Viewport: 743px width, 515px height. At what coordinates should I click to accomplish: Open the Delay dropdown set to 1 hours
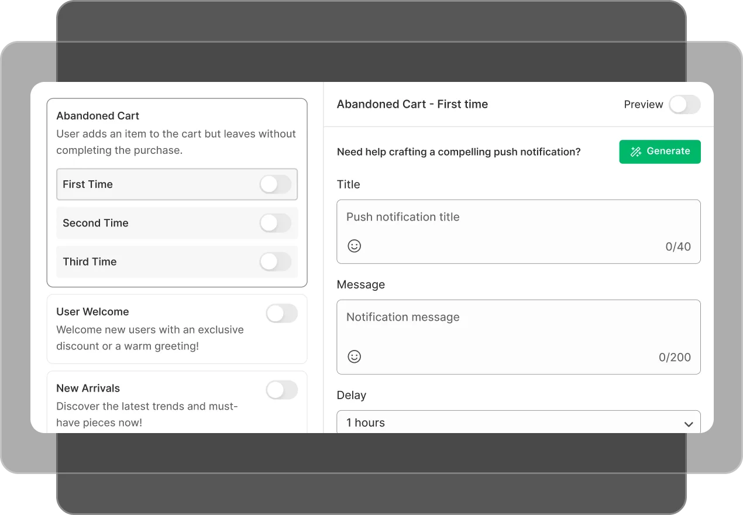tap(518, 423)
